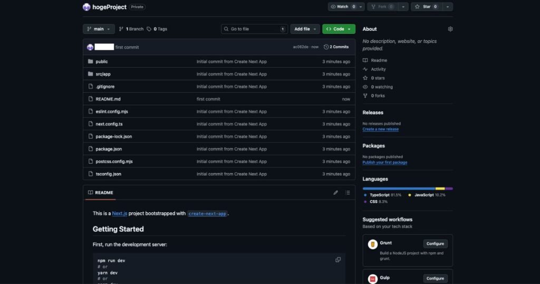Click the Activity pulse icon
This screenshot has width=540, height=284.
(365, 69)
